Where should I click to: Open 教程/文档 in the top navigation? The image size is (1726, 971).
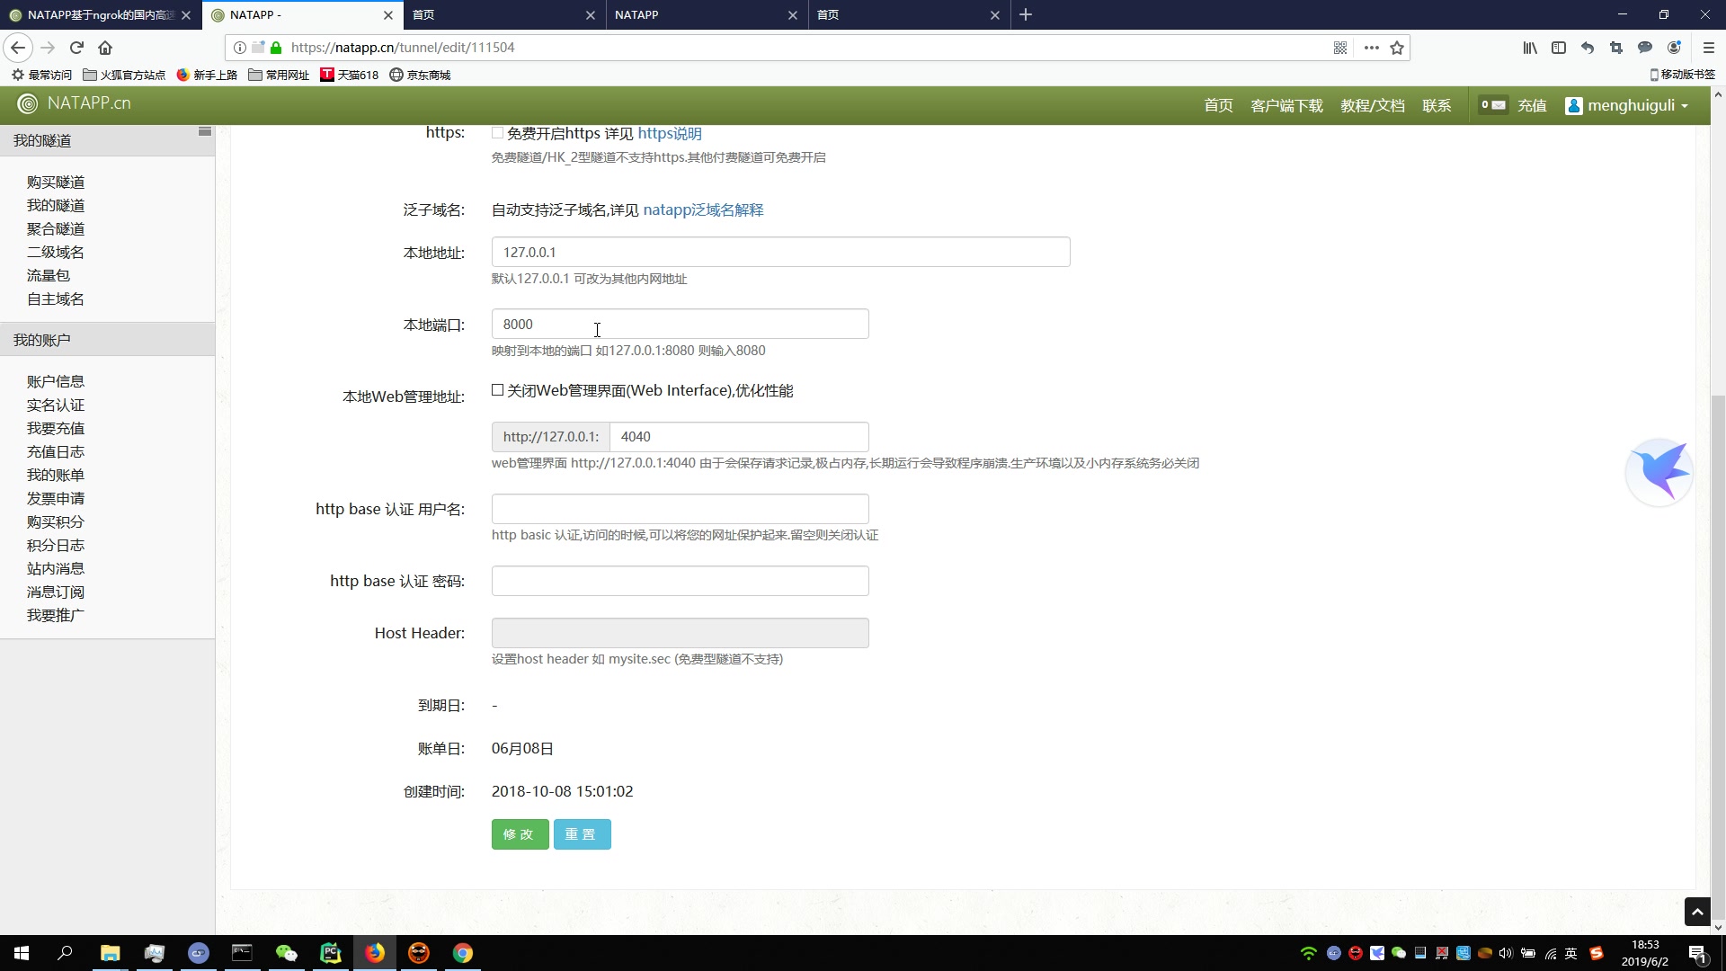pos(1372,105)
